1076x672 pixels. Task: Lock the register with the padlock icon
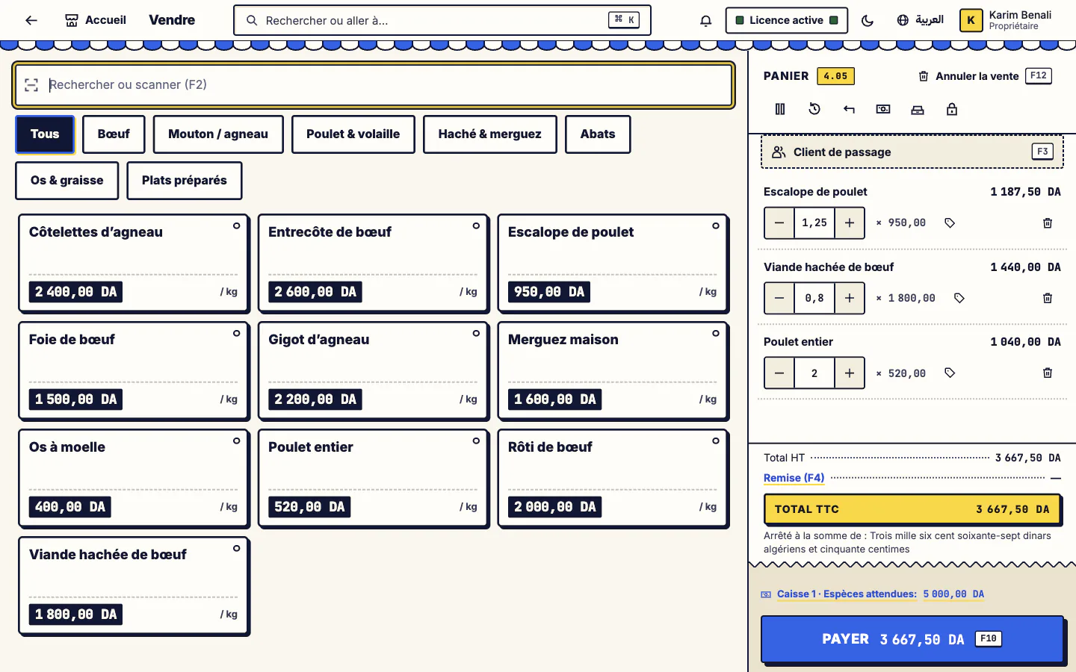coord(952,109)
